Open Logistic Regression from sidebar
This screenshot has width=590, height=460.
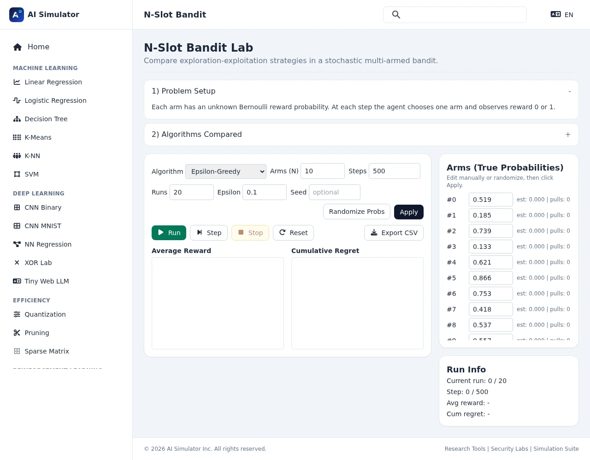(55, 100)
